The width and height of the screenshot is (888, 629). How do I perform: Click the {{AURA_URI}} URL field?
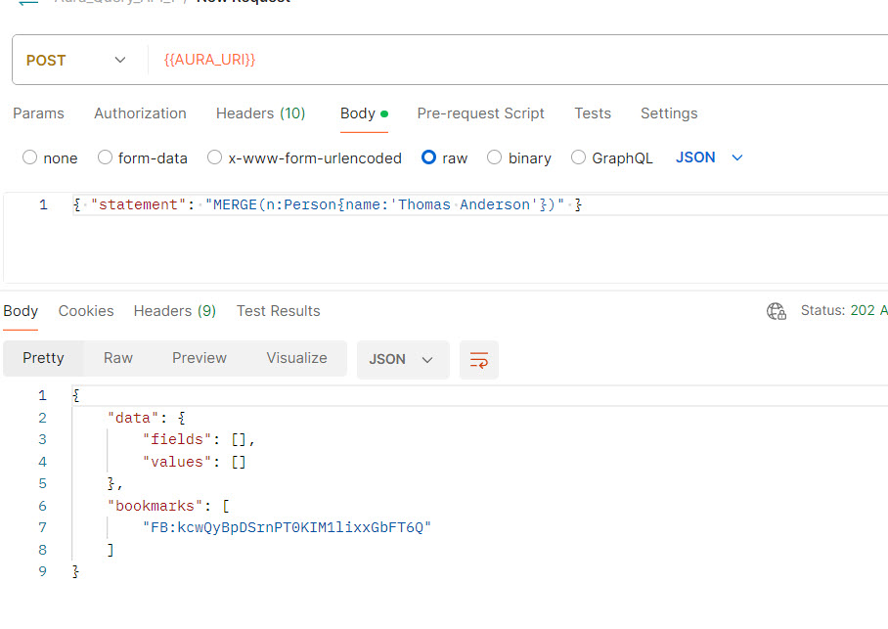click(x=209, y=60)
